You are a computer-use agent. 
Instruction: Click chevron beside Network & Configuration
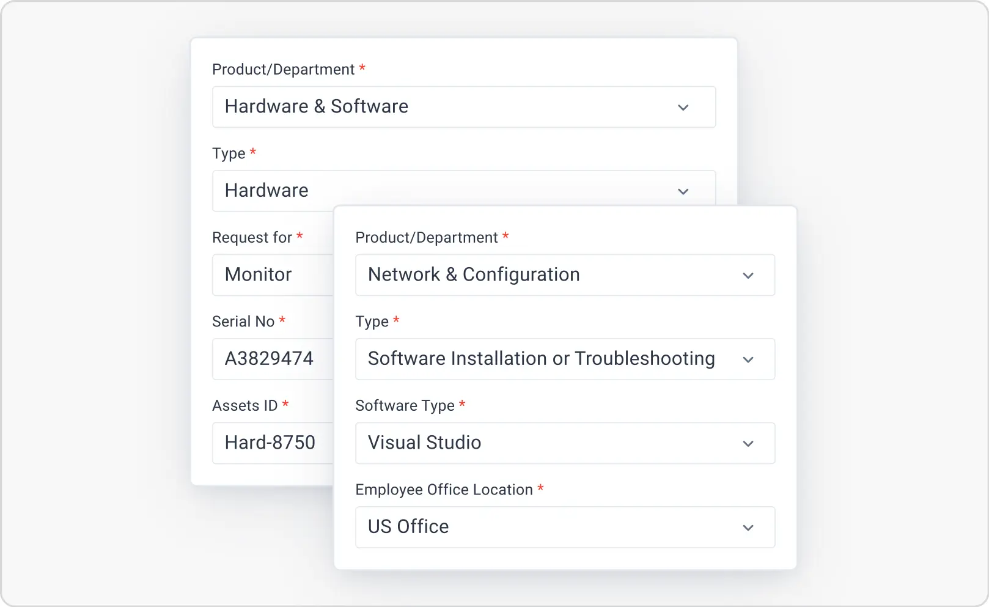748,276
